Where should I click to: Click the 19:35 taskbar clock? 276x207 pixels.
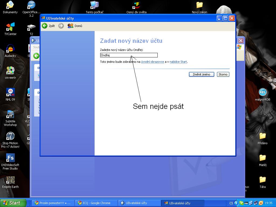tap(268, 203)
